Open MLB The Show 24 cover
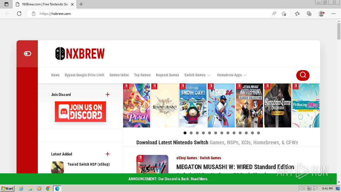 221,105
